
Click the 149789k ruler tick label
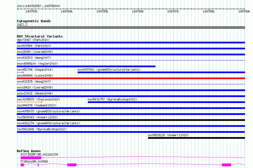244,11
